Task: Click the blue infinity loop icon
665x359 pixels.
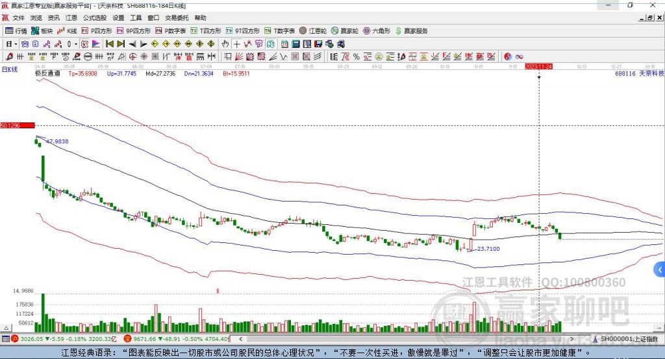Action: 519,56
